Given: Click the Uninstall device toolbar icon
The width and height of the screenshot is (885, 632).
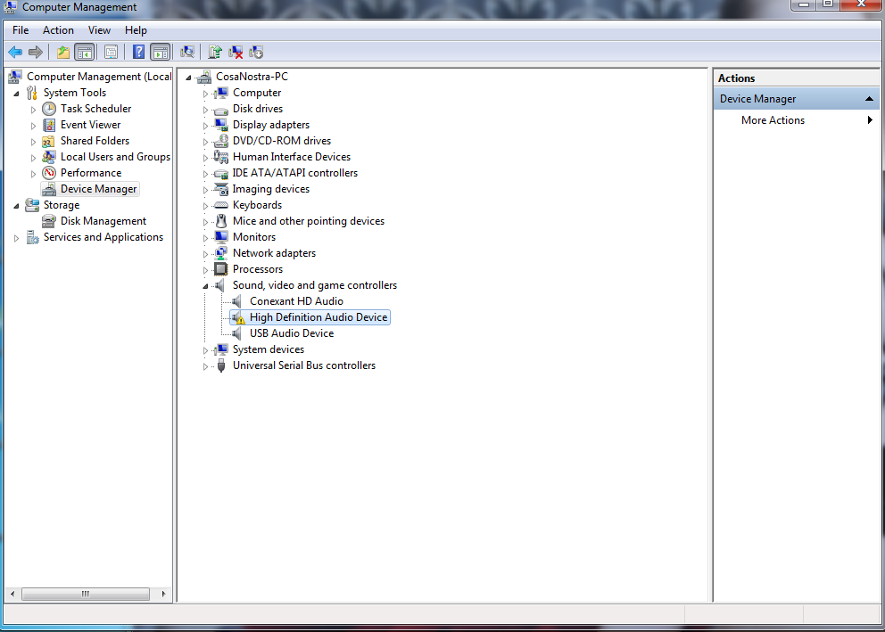Looking at the screenshot, I should click(236, 52).
